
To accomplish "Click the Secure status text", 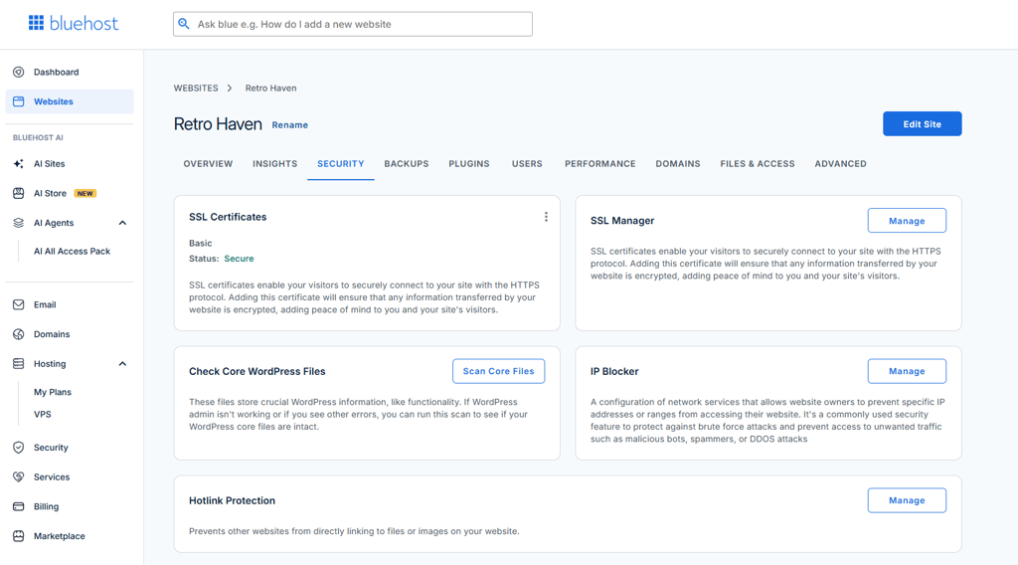I will [239, 259].
